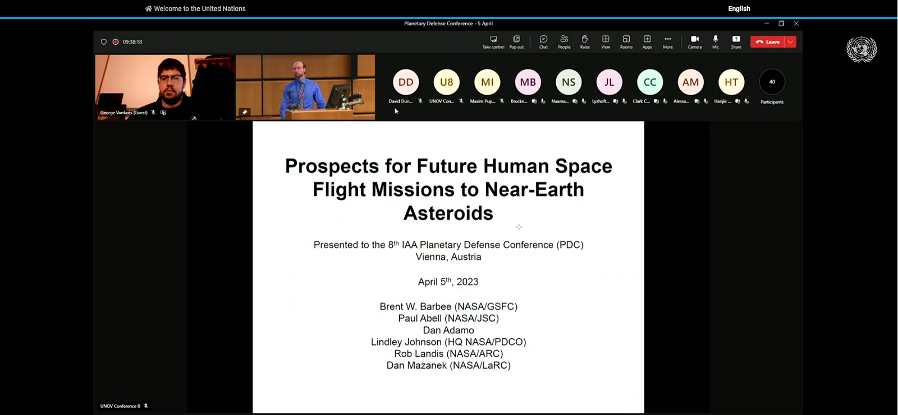Click muted mic icon next to David Dun...
Image resolution: width=898 pixels, height=415 pixels.
coord(420,101)
